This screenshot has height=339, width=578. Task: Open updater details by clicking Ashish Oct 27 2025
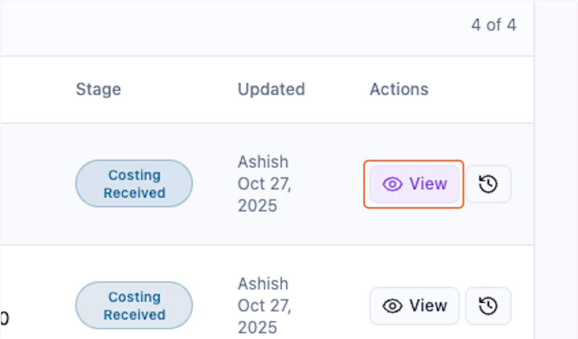click(x=264, y=184)
